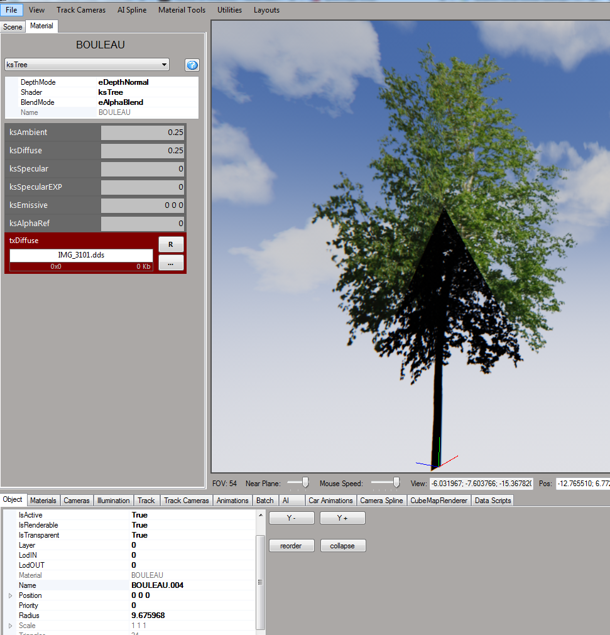The image size is (610, 635).
Task: Click the Y - button
Action: click(x=291, y=518)
